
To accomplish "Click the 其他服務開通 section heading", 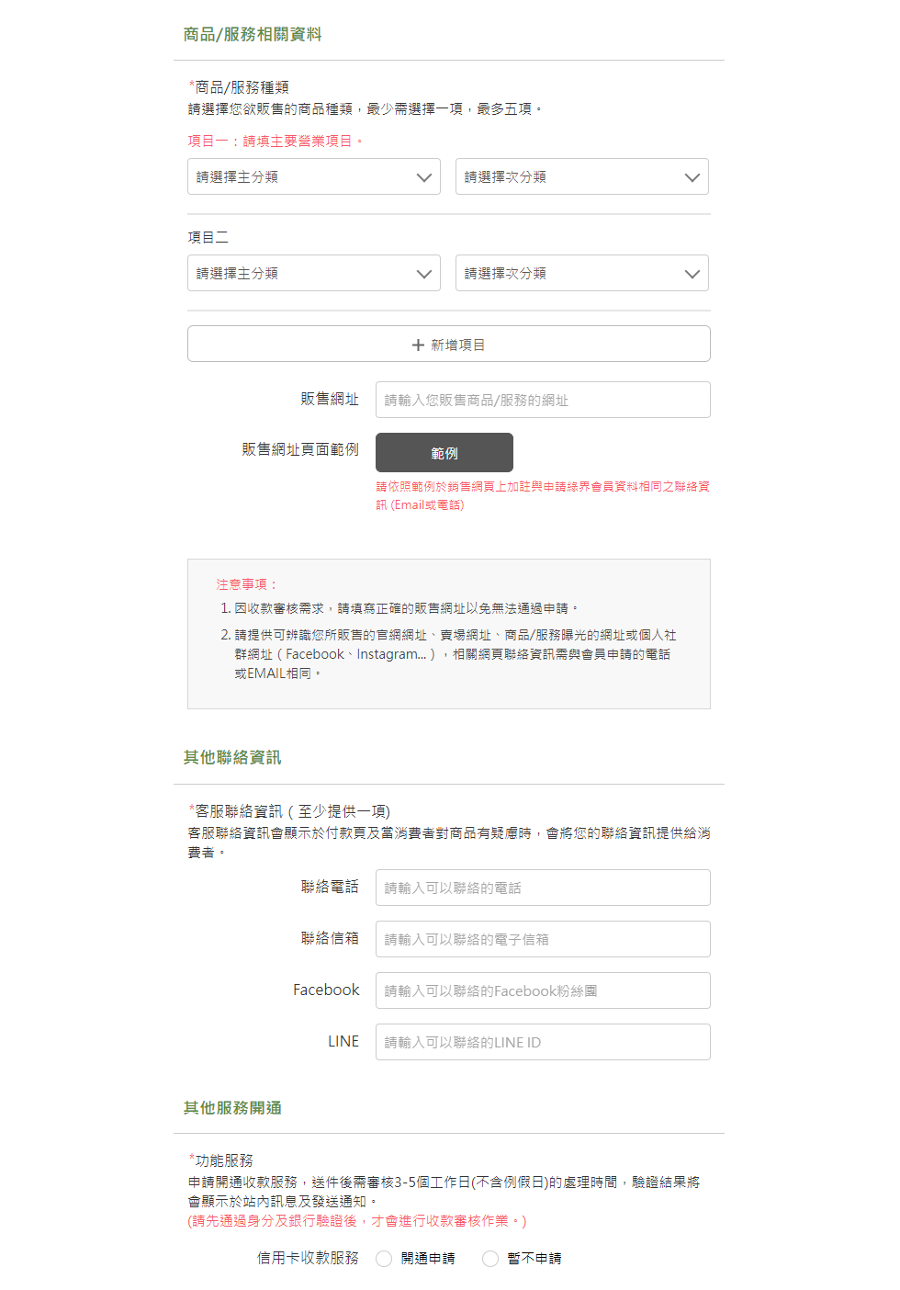I will [232, 1107].
